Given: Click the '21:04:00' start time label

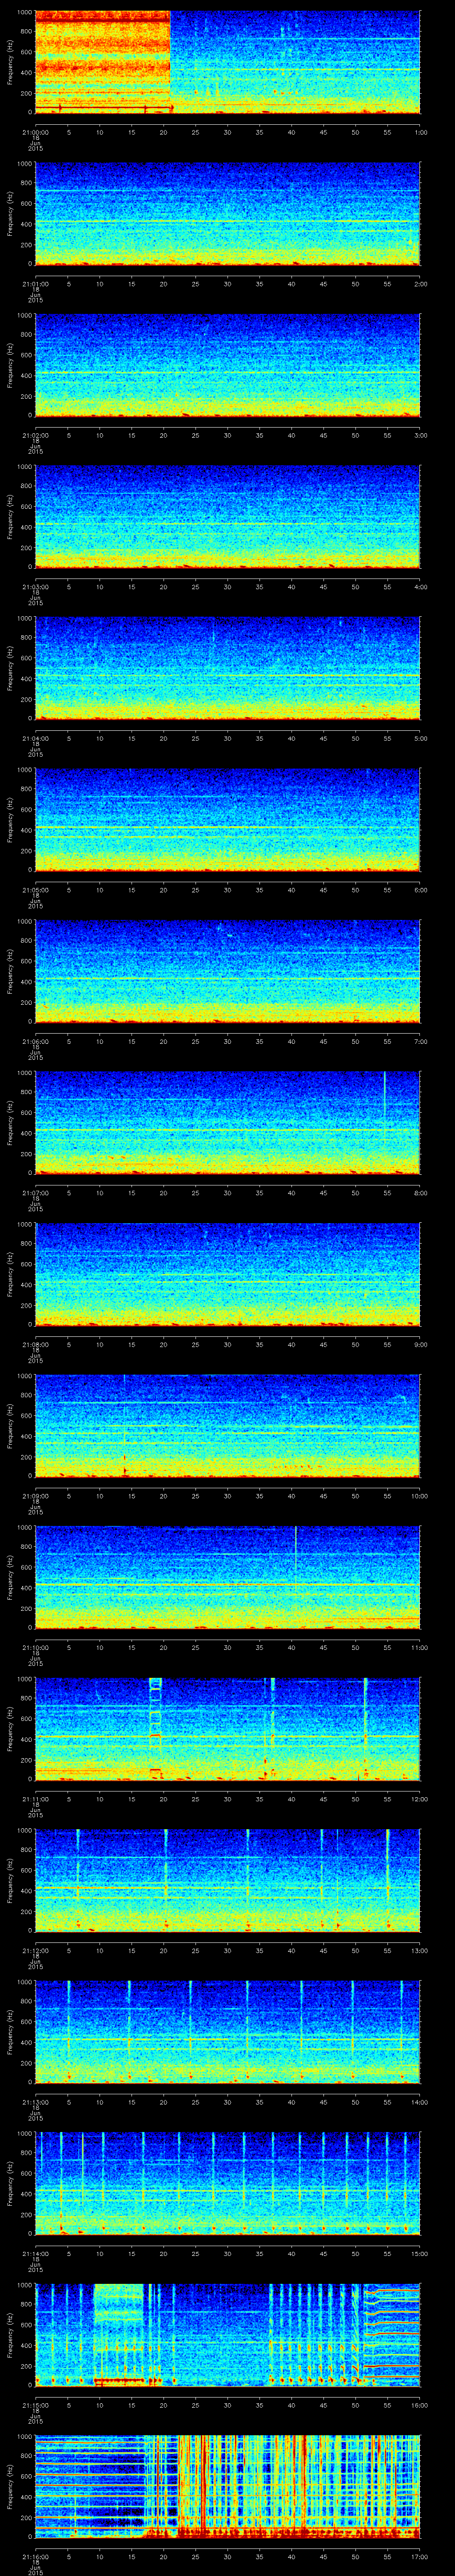Looking at the screenshot, I should pyautogui.click(x=35, y=738).
